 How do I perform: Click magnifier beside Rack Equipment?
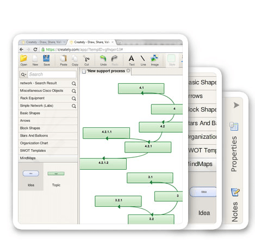pos(73,99)
